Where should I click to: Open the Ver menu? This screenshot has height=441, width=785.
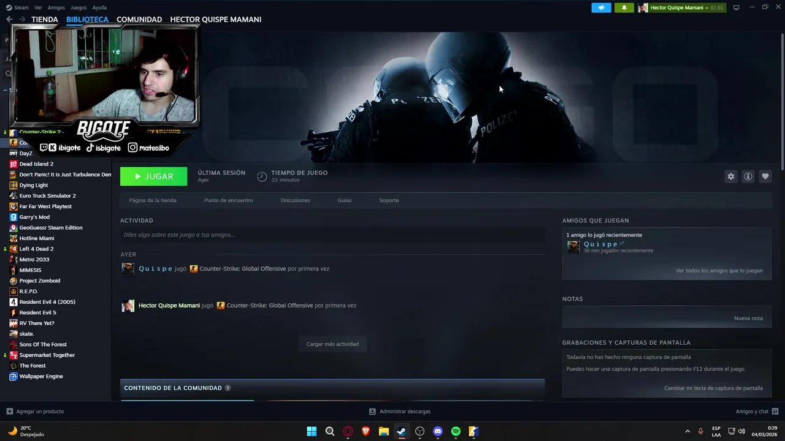click(x=38, y=7)
